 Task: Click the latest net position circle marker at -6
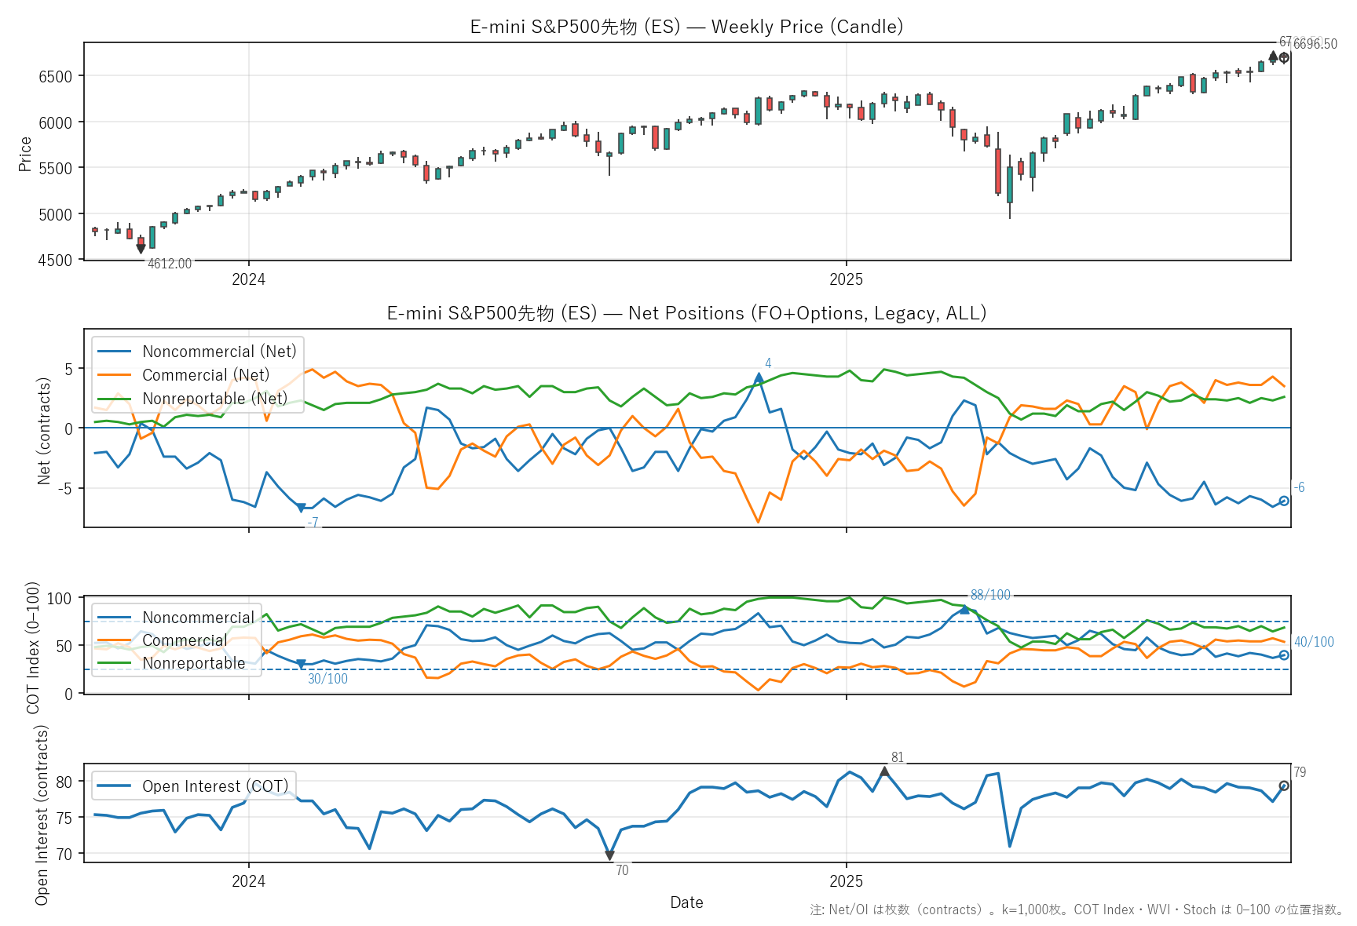pos(1284,501)
